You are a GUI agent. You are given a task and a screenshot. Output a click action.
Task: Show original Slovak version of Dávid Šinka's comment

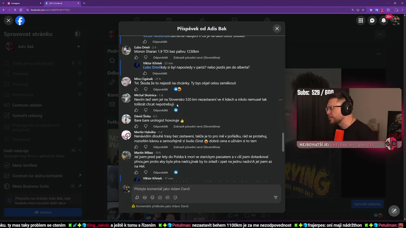197,126
